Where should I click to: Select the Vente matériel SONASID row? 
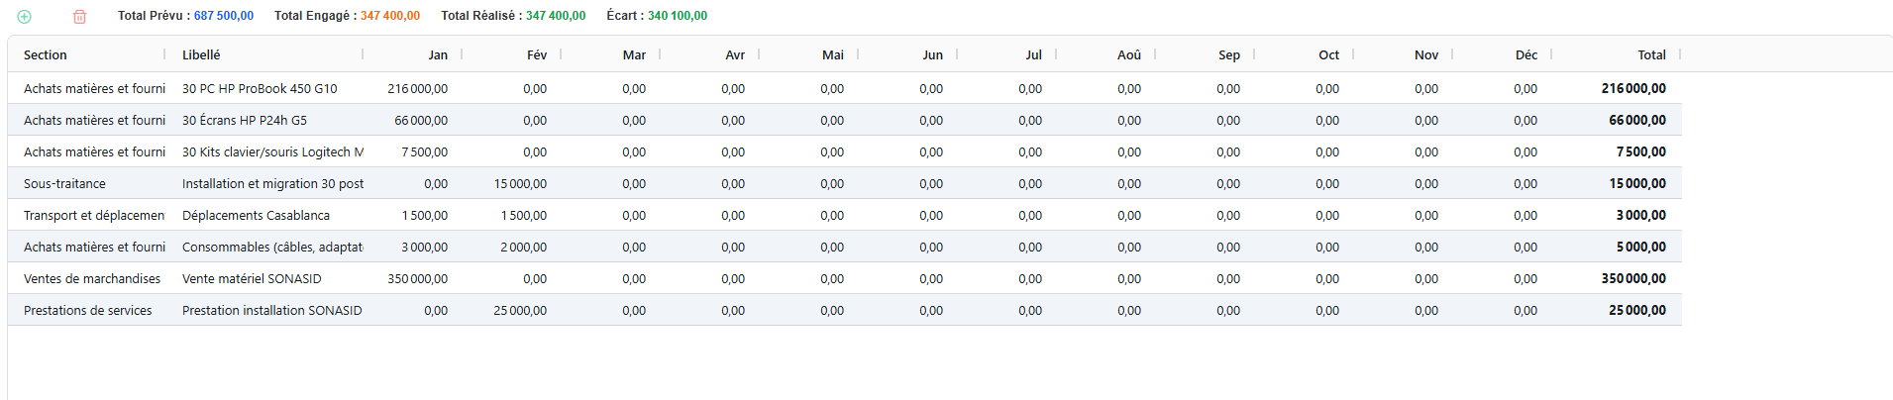pyautogui.click(x=252, y=279)
